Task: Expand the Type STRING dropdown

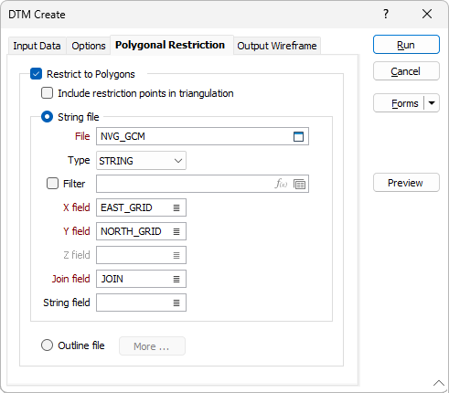Action: (x=141, y=161)
